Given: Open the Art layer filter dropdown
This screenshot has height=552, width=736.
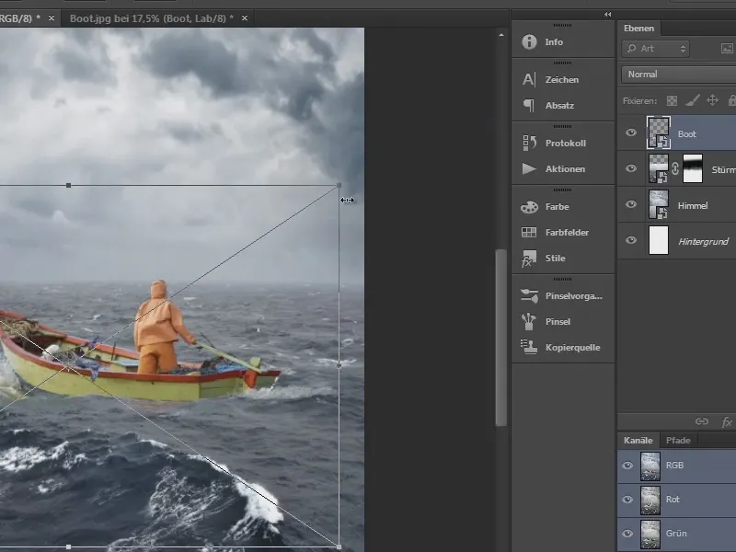Looking at the screenshot, I should 655,49.
